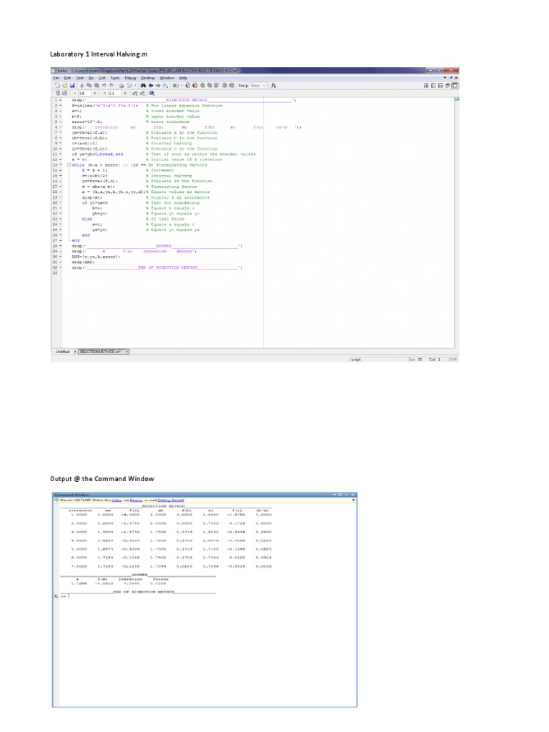Open the Cell menu in the Editor
This screenshot has height=732, width=549.
click(102, 78)
